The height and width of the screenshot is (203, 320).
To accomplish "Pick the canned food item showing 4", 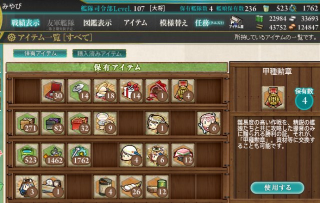I will click(x=105, y=187).
